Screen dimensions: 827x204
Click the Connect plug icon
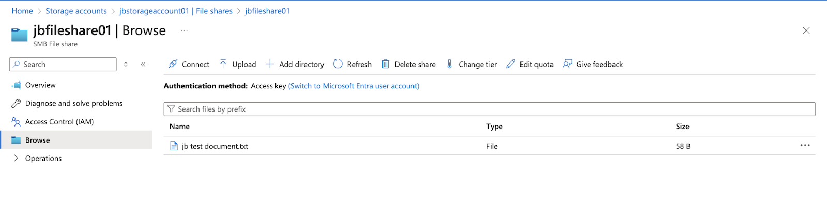pos(173,64)
